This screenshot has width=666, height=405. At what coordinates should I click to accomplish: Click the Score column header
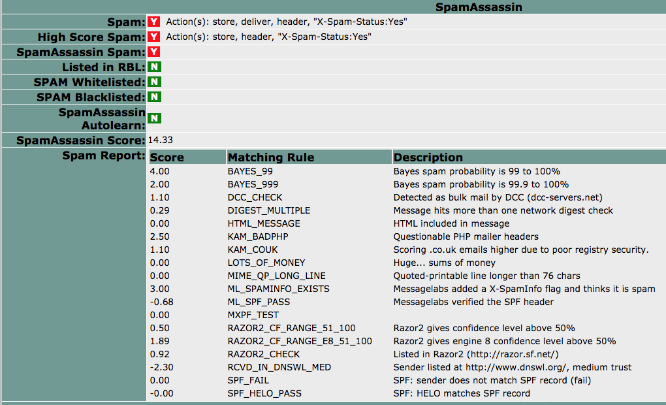tap(167, 157)
